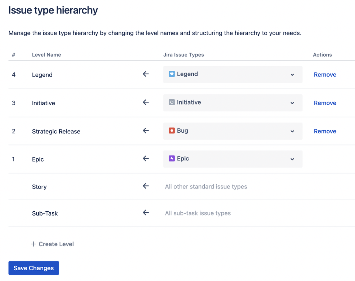Click the Strategic Release level name

56,131
